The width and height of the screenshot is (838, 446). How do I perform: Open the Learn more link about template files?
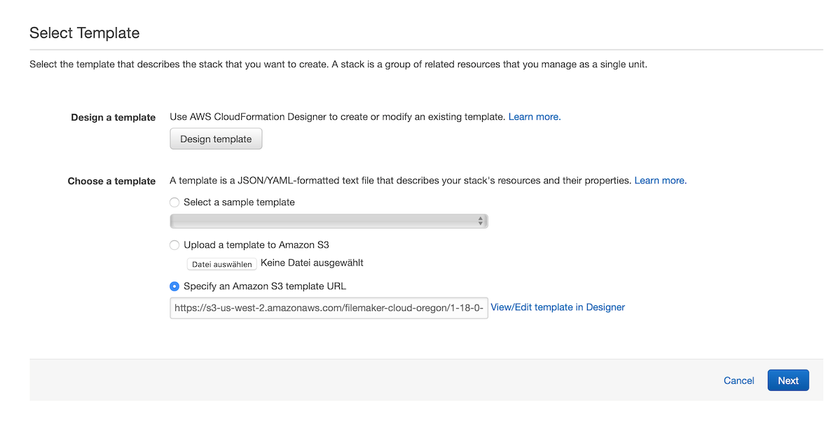click(x=659, y=180)
